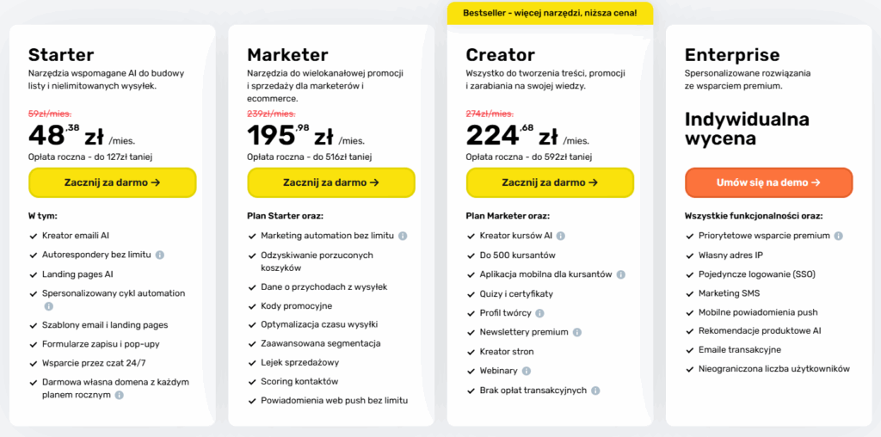
Task: Show info about Newslettery premium
Action: pos(577,332)
